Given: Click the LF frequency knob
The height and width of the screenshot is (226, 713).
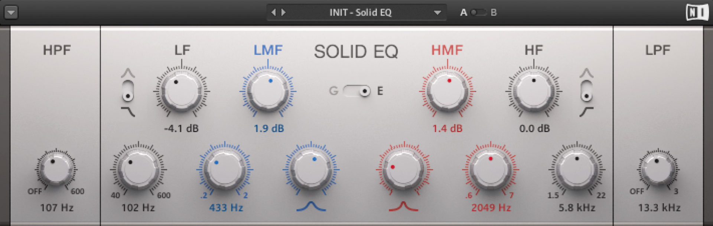Looking at the screenshot, I should (x=138, y=169).
